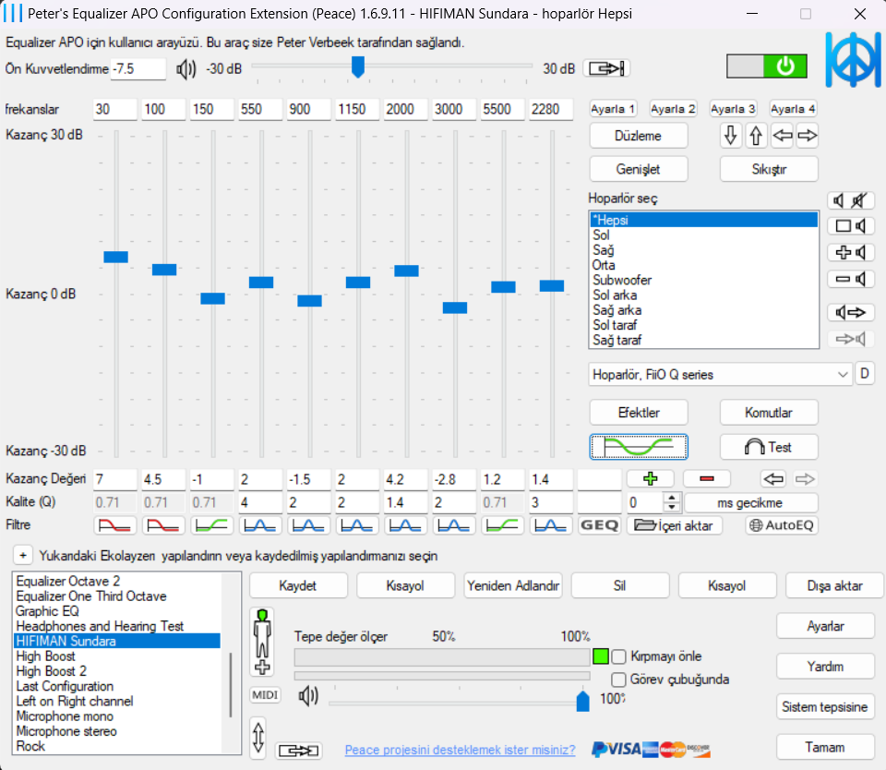Click the Sıkıştır button
Screen dimensions: 886x770
[x=769, y=169]
